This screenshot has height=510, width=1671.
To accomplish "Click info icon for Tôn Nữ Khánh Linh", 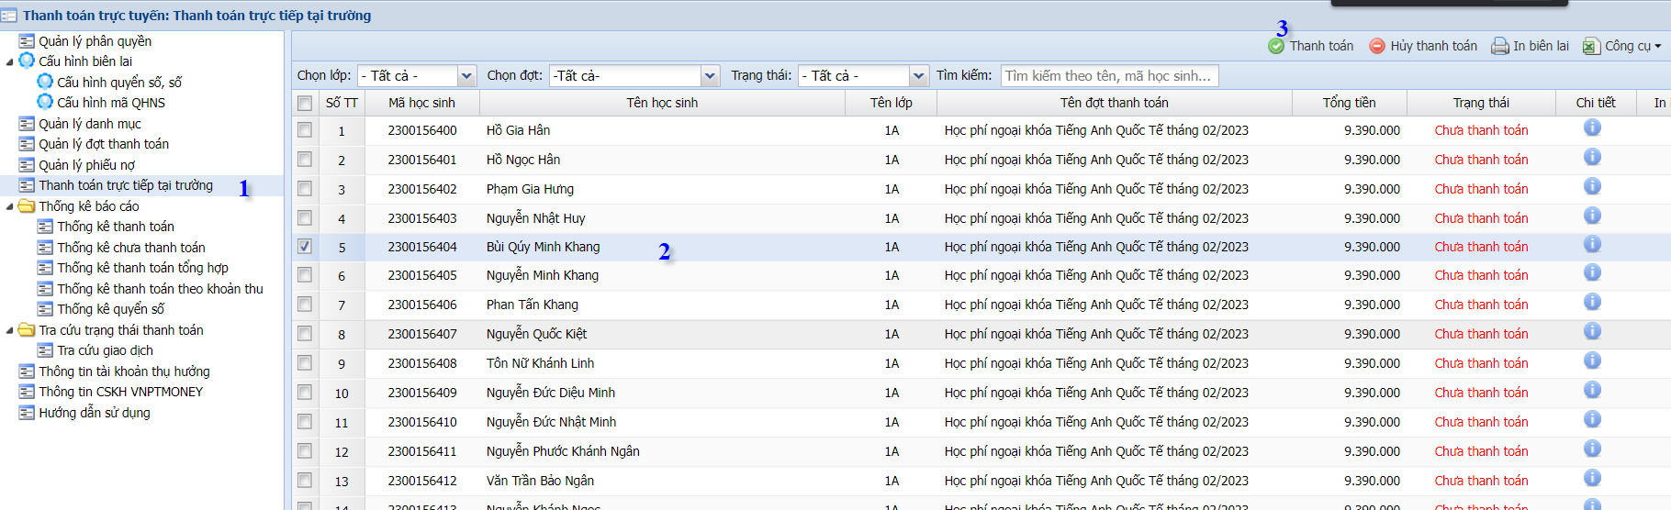I will tap(1592, 361).
